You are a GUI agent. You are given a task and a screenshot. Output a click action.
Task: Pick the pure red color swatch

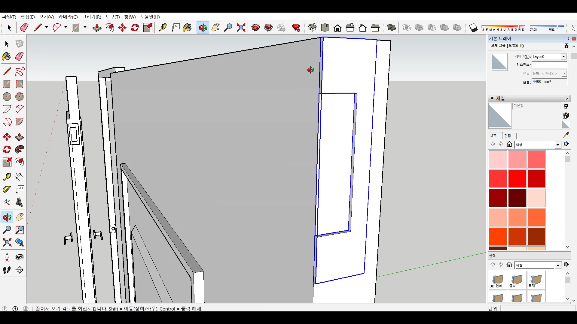(x=517, y=178)
